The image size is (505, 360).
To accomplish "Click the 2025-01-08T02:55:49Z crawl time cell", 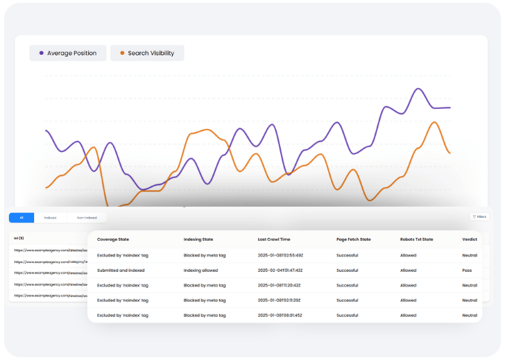I will (x=280, y=255).
